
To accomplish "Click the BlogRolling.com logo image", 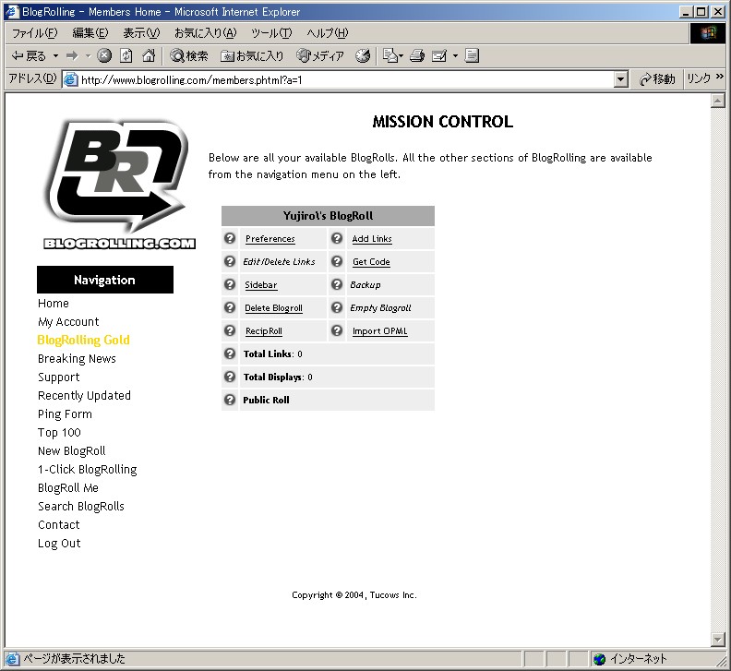I will coord(119,185).
